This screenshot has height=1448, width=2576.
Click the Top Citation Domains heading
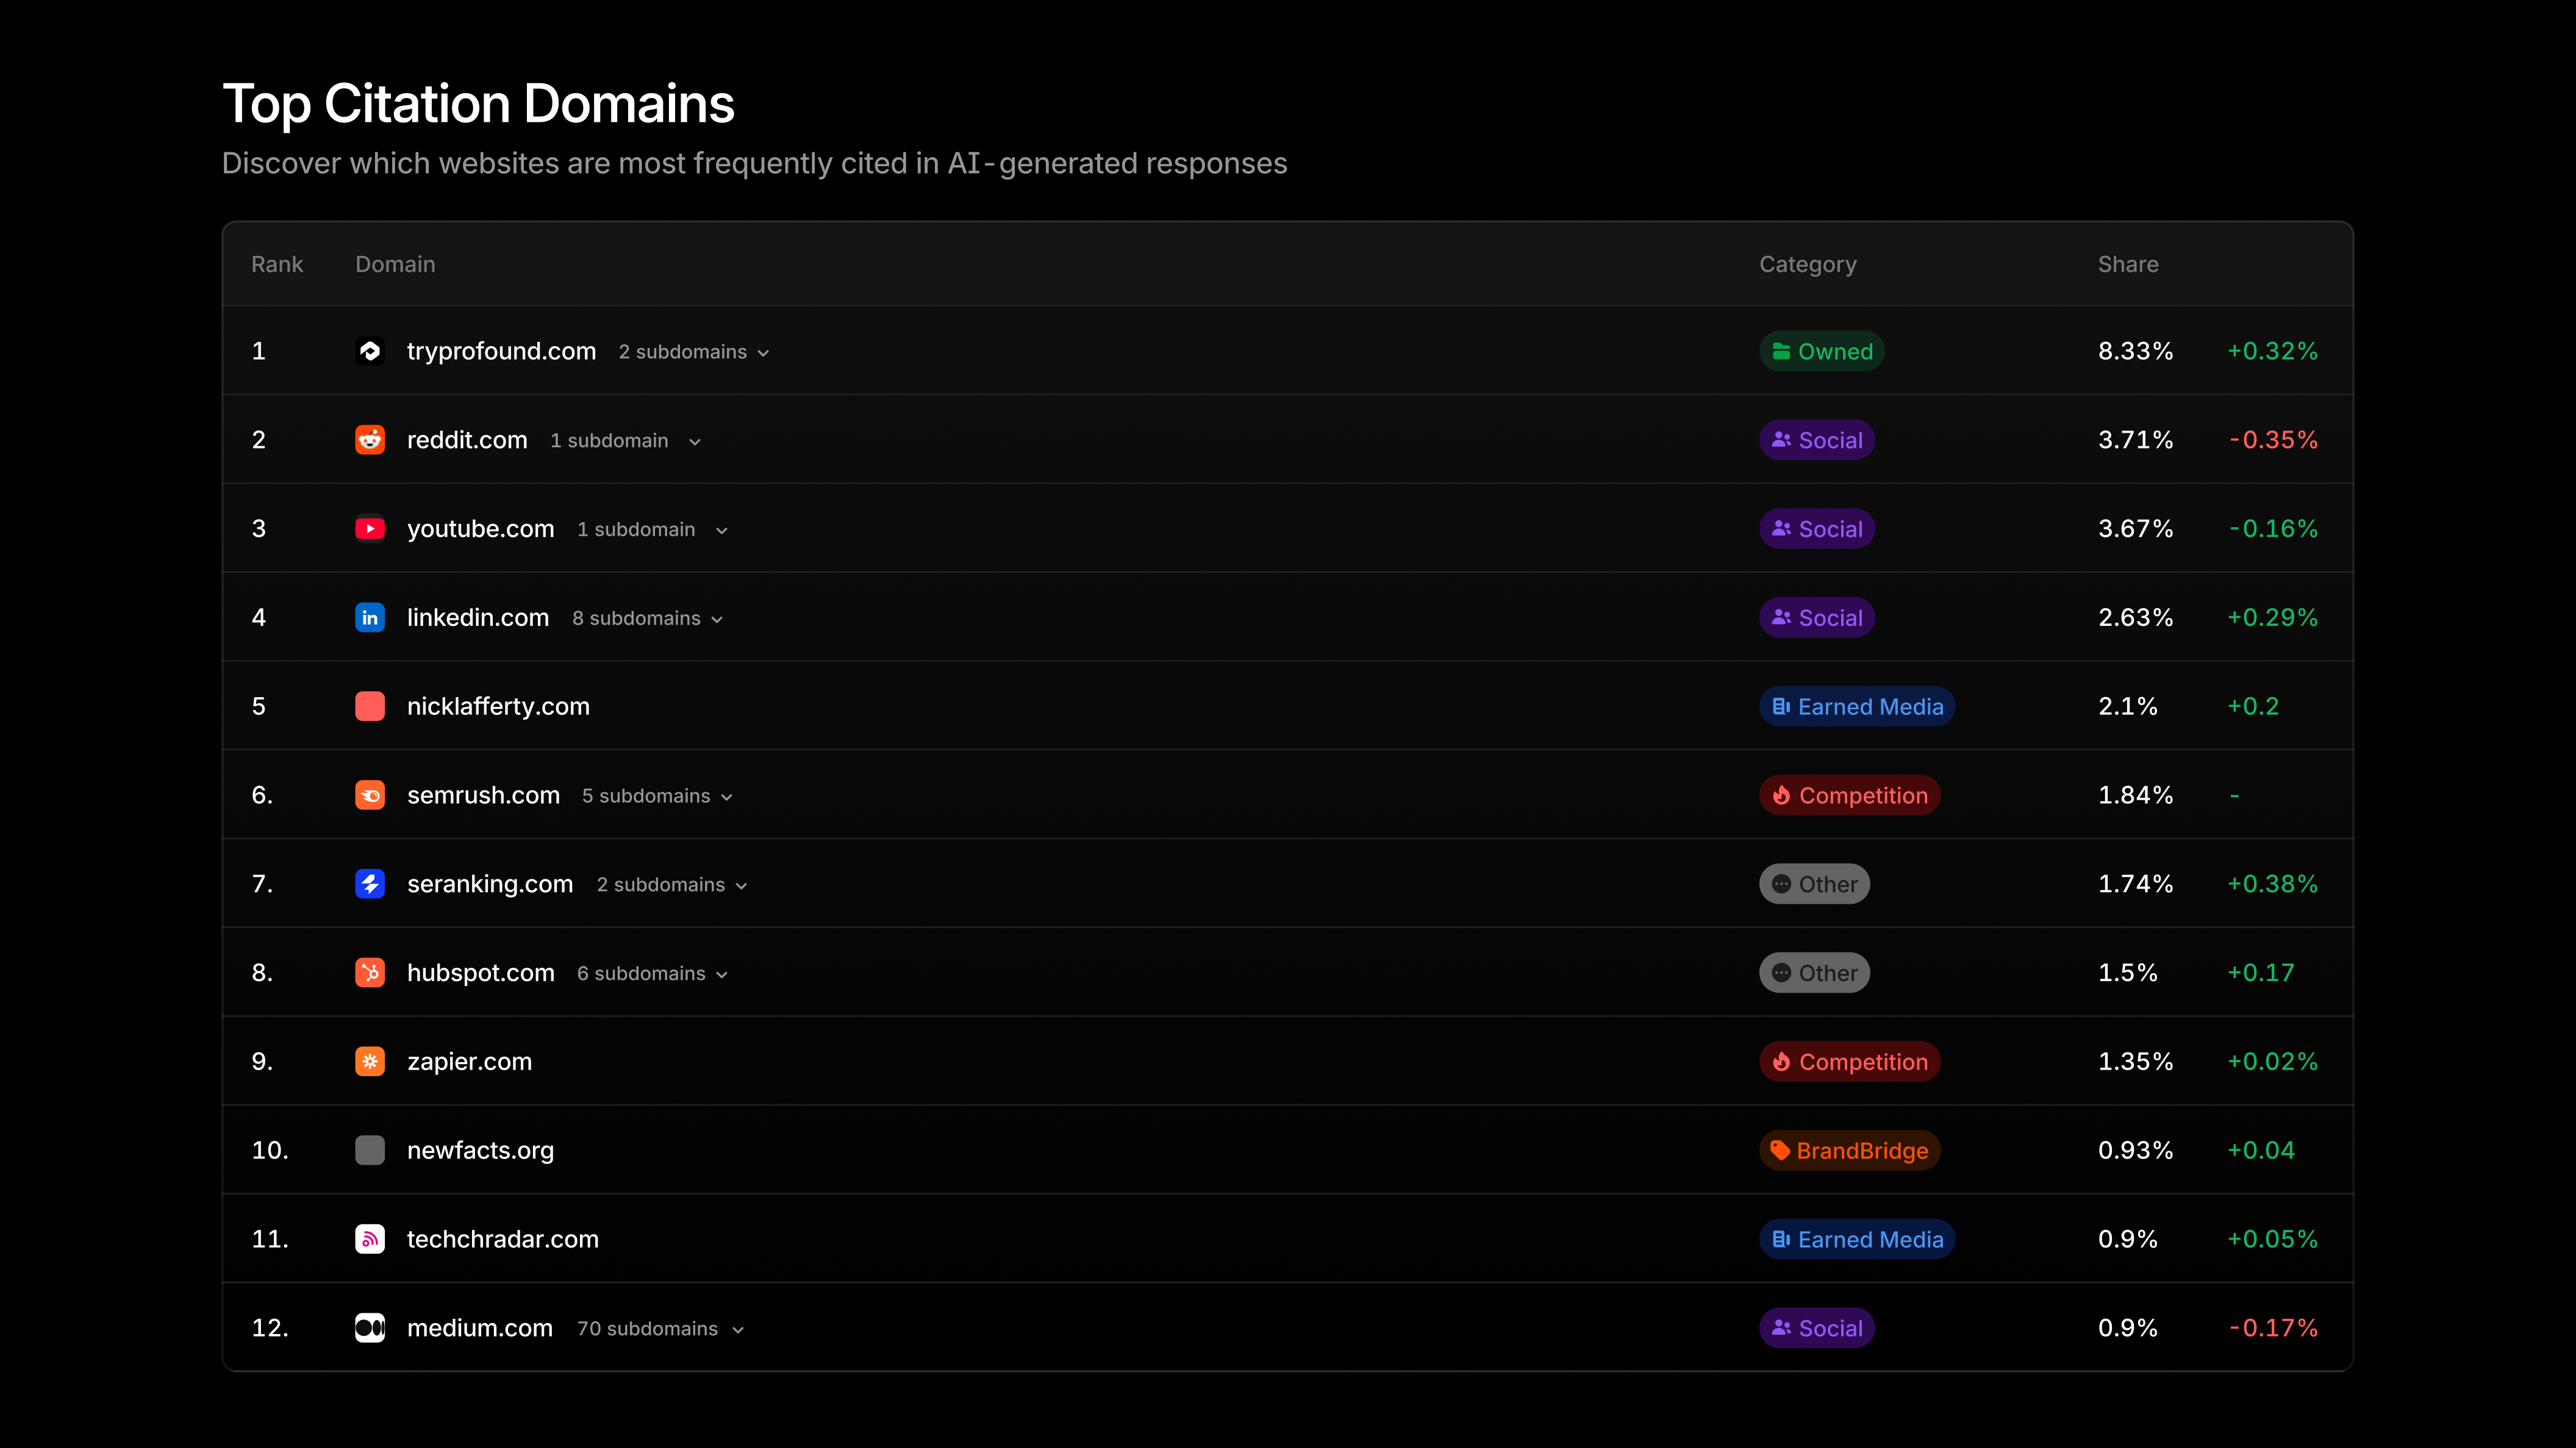(478, 104)
